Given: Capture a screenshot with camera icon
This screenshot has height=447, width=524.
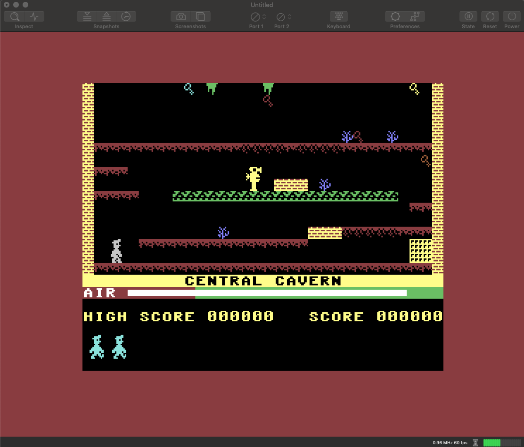Looking at the screenshot, I should [181, 16].
